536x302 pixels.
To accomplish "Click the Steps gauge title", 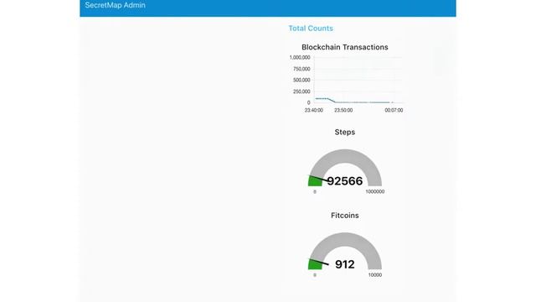I will coord(344,133).
